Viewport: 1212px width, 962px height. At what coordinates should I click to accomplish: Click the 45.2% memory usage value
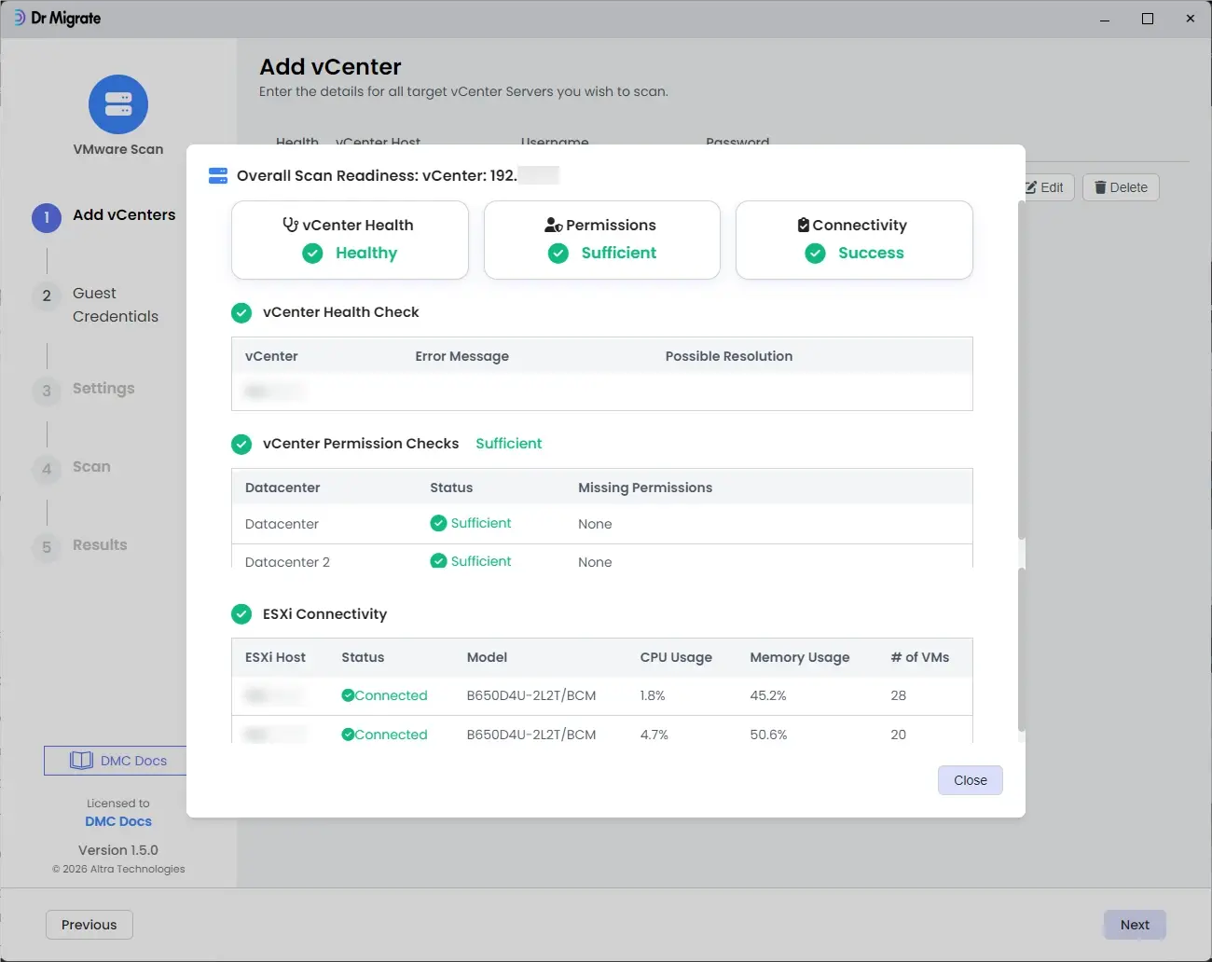(x=768, y=695)
